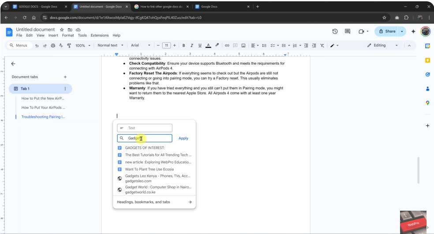Open the Extensions menu
This screenshot has height=234, width=434.
pyautogui.click(x=100, y=35)
